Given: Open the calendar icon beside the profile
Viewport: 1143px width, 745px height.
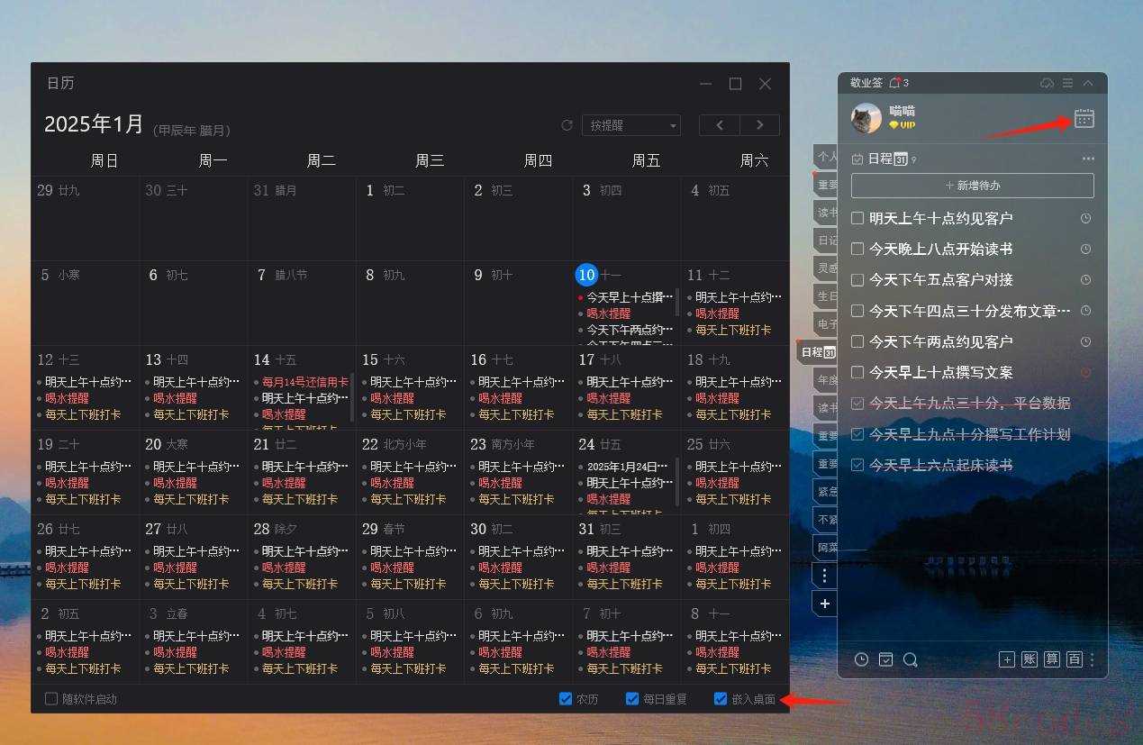Looking at the screenshot, I should [1084, 119].
